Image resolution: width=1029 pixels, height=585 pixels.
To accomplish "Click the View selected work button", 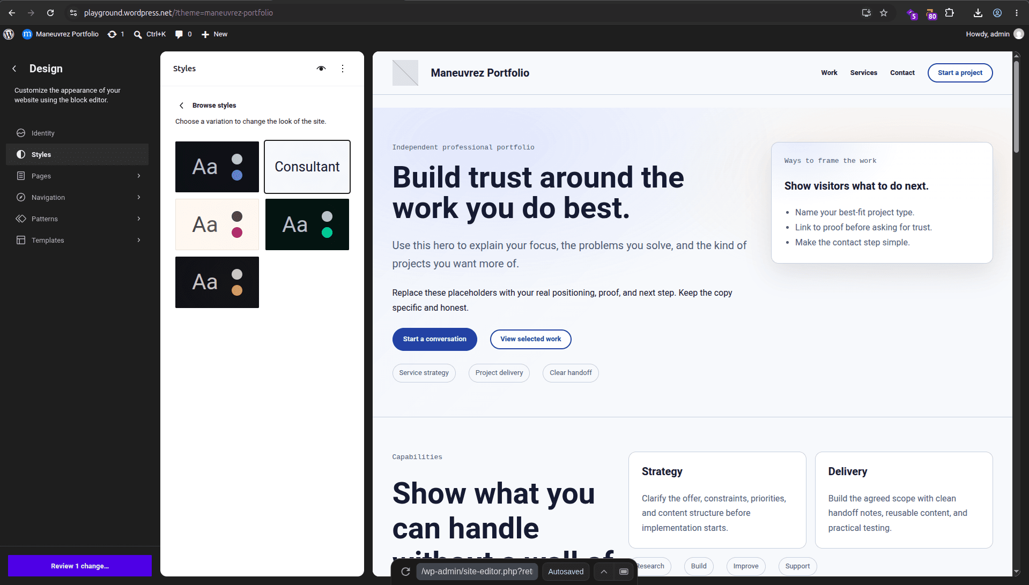I will pyautogui.click(x=531, y=339).
